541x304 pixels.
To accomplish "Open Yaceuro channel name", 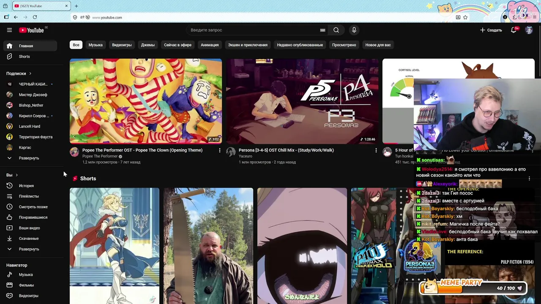I will pos(246,156).
